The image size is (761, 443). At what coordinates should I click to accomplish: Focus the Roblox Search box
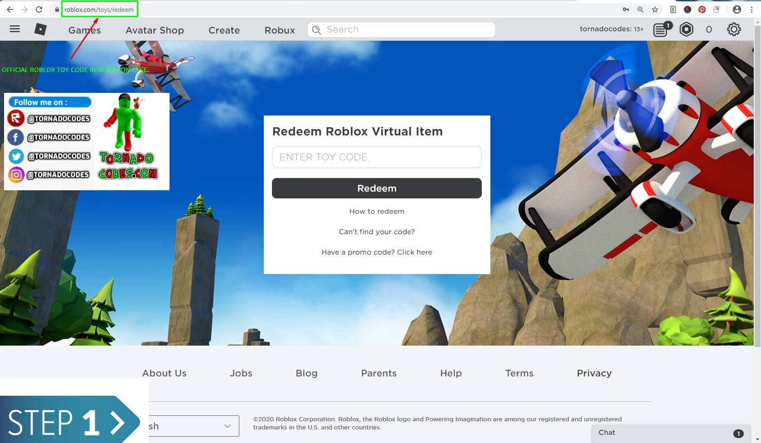tap(402, 29)
